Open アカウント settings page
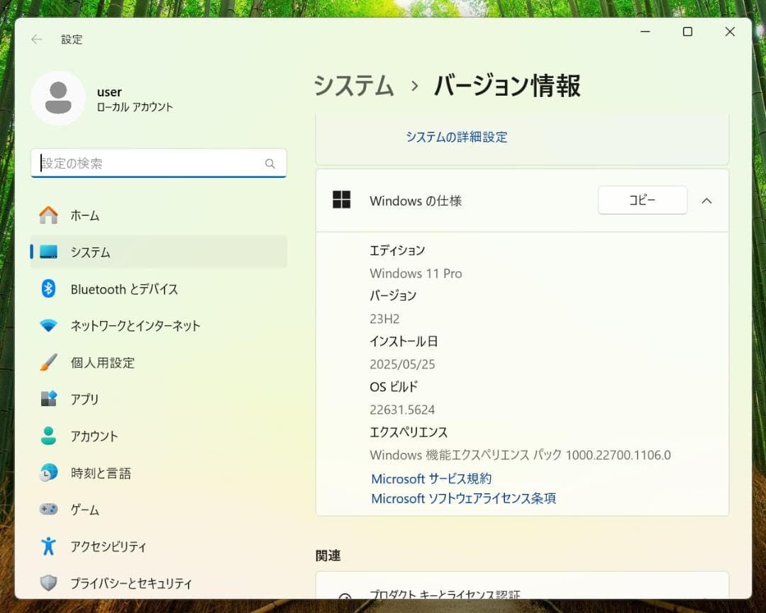766x613 pixels. coord(158,436)
